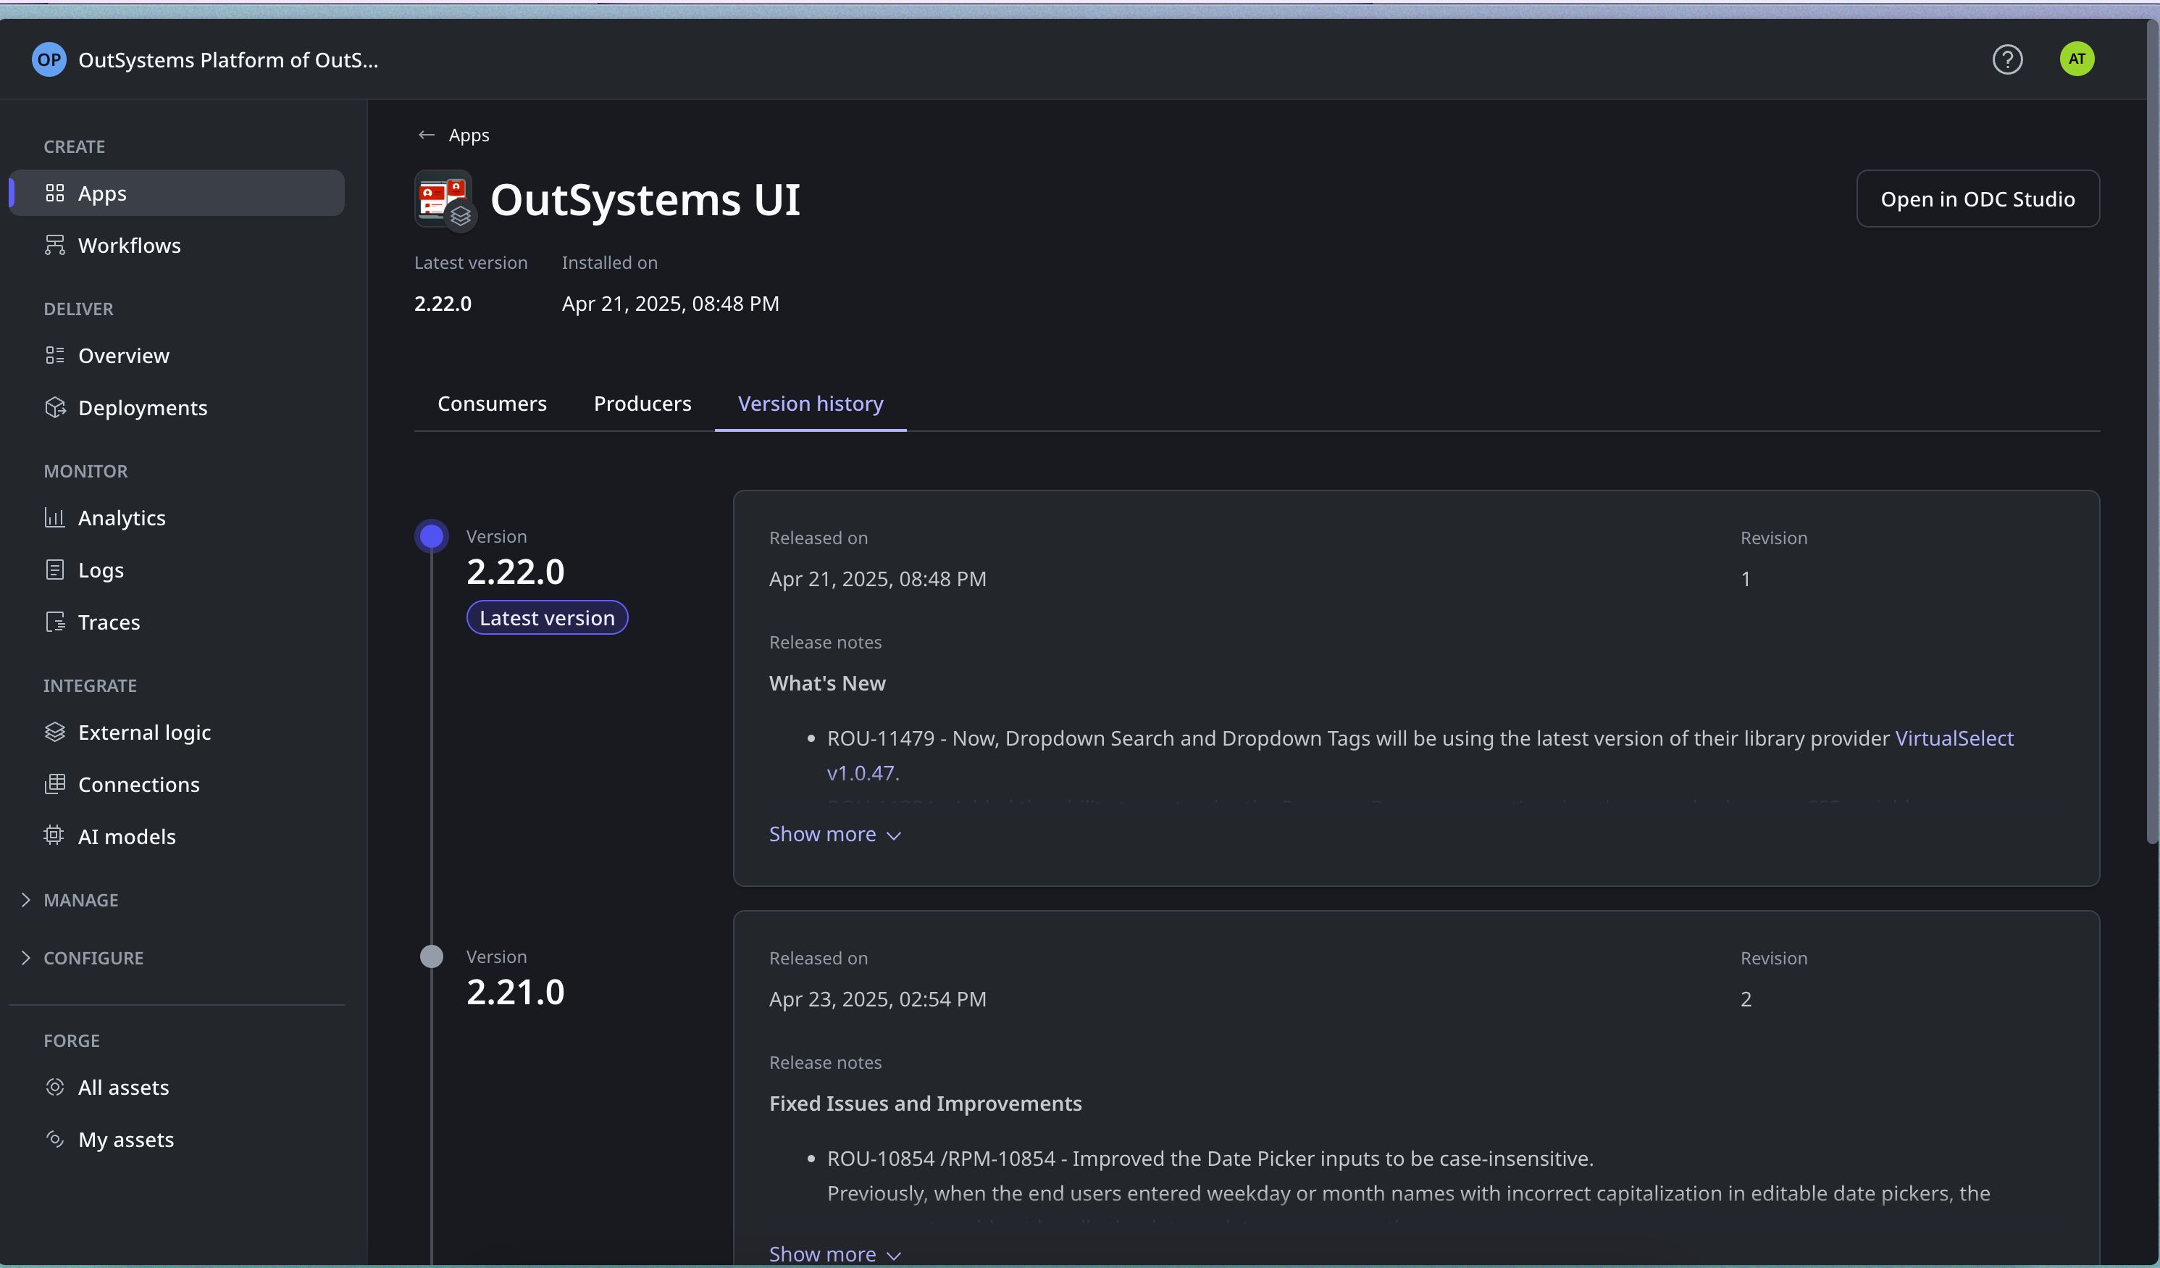Screen dimensions: 2160x1268
Task: Click the Apps grid icon in sidebar
Action: pyautogui.click(x=55, y=193)
